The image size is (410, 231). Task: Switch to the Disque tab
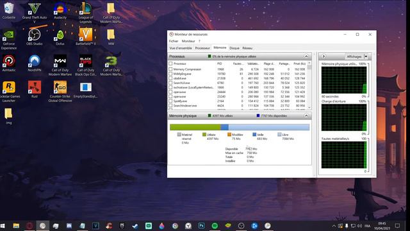click(x=234, y=48)
